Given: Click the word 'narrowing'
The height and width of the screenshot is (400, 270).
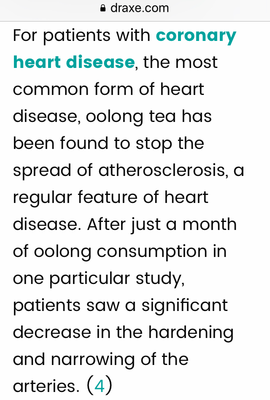Looking at the screenshot, I should point(92,359).
